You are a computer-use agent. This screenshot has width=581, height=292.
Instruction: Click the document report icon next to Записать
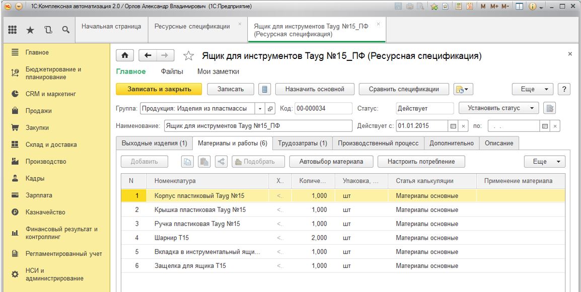[265, 89]
